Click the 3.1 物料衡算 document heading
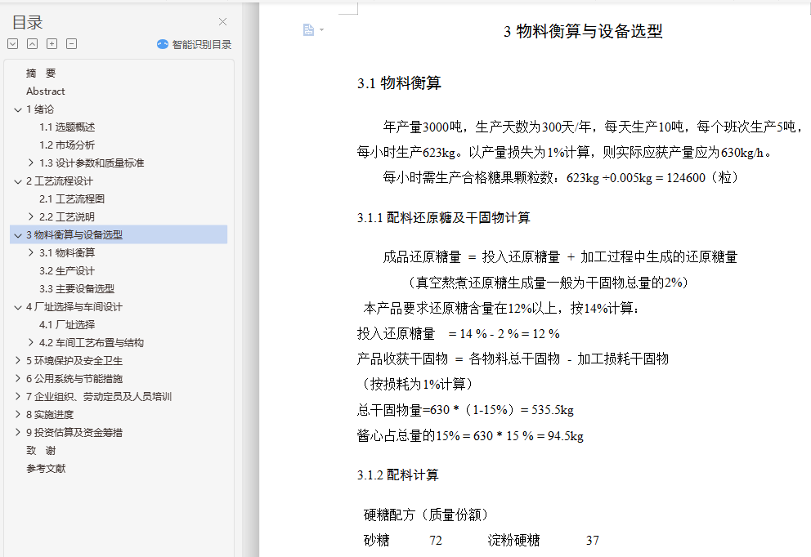This screenshot has width=811, height=557. [399, 83]
